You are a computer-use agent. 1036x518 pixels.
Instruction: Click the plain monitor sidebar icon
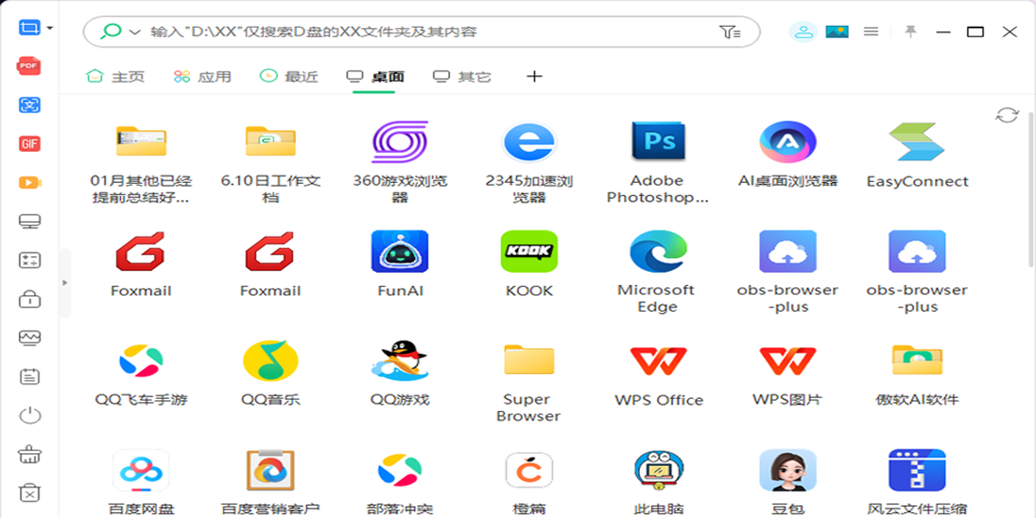pos(29,222)
